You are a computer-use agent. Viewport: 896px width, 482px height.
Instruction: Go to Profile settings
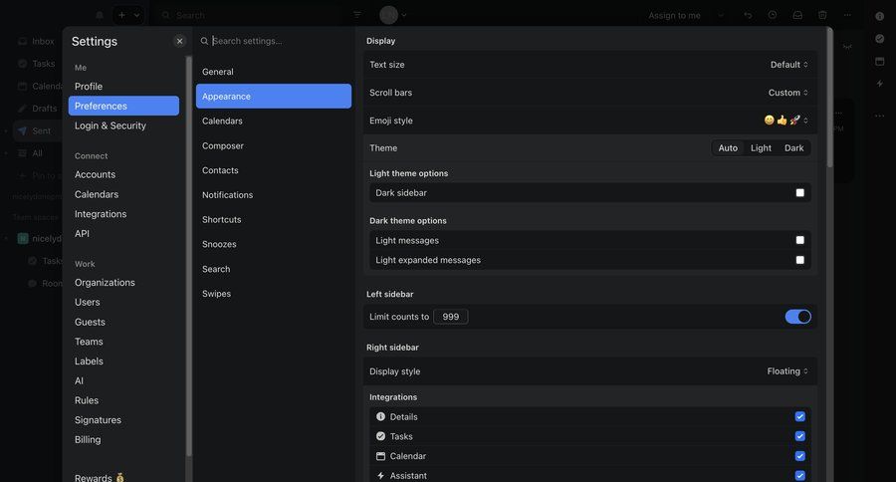[123, 87]
